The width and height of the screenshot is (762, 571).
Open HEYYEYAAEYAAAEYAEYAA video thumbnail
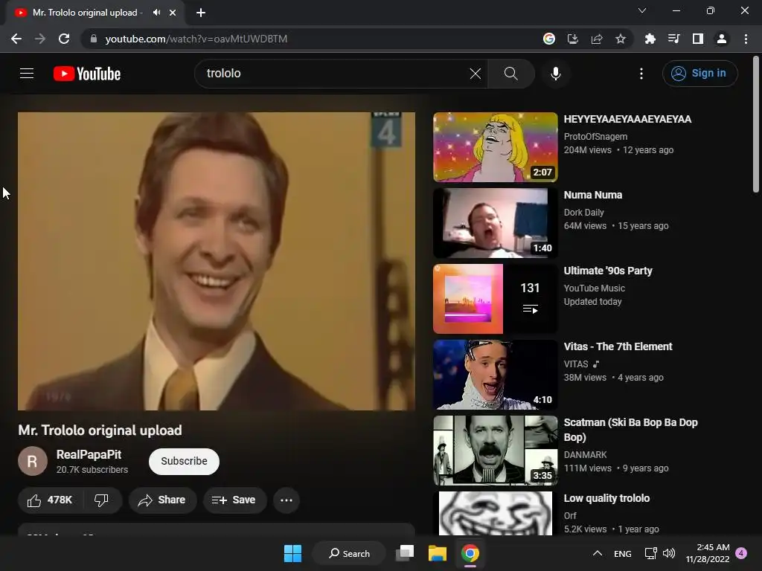coord(495,147)
